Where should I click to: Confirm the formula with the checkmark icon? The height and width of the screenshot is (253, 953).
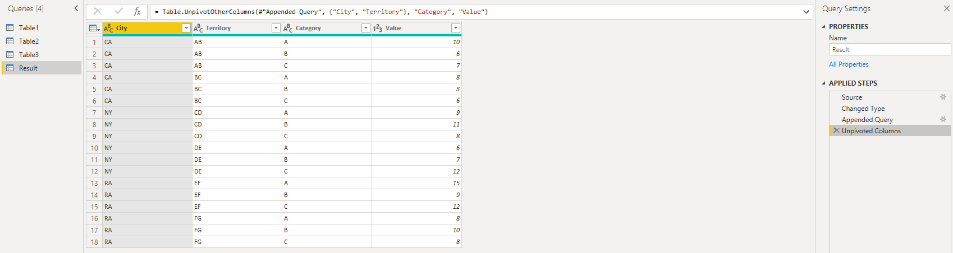coord(118,11)
